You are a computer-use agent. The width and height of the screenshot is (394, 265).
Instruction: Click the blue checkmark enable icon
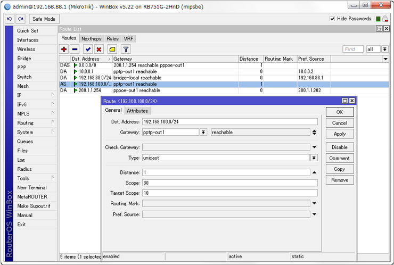(x=88, y=49)
